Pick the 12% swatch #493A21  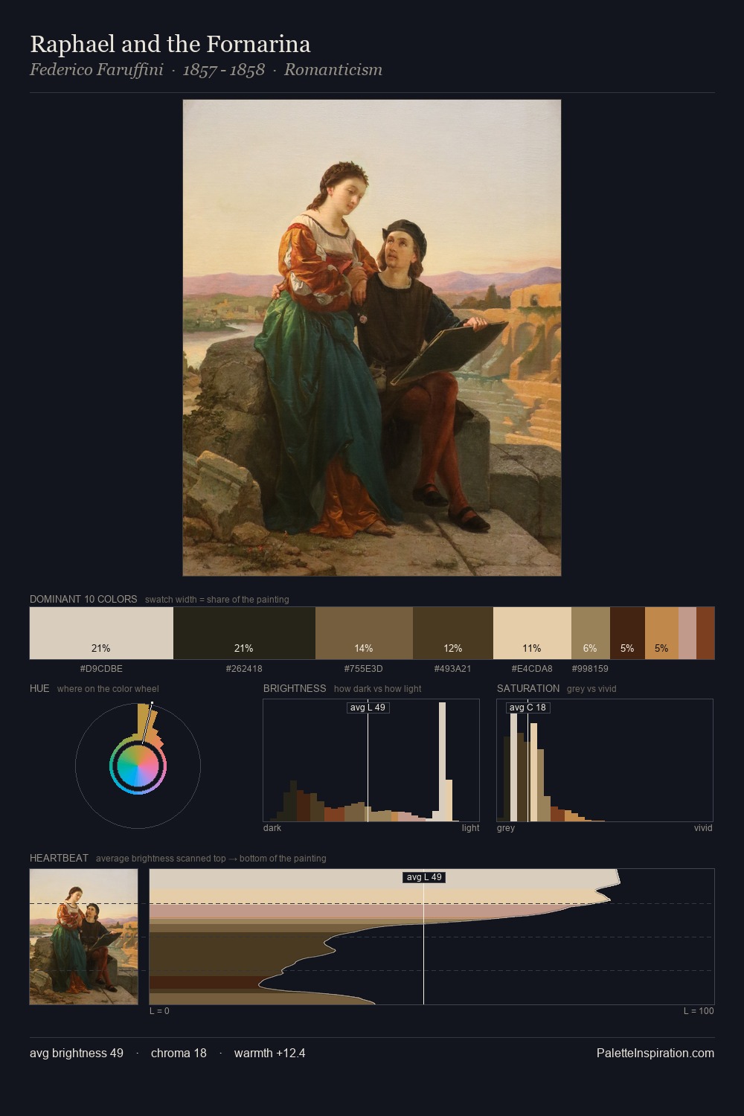coord(453,633)
